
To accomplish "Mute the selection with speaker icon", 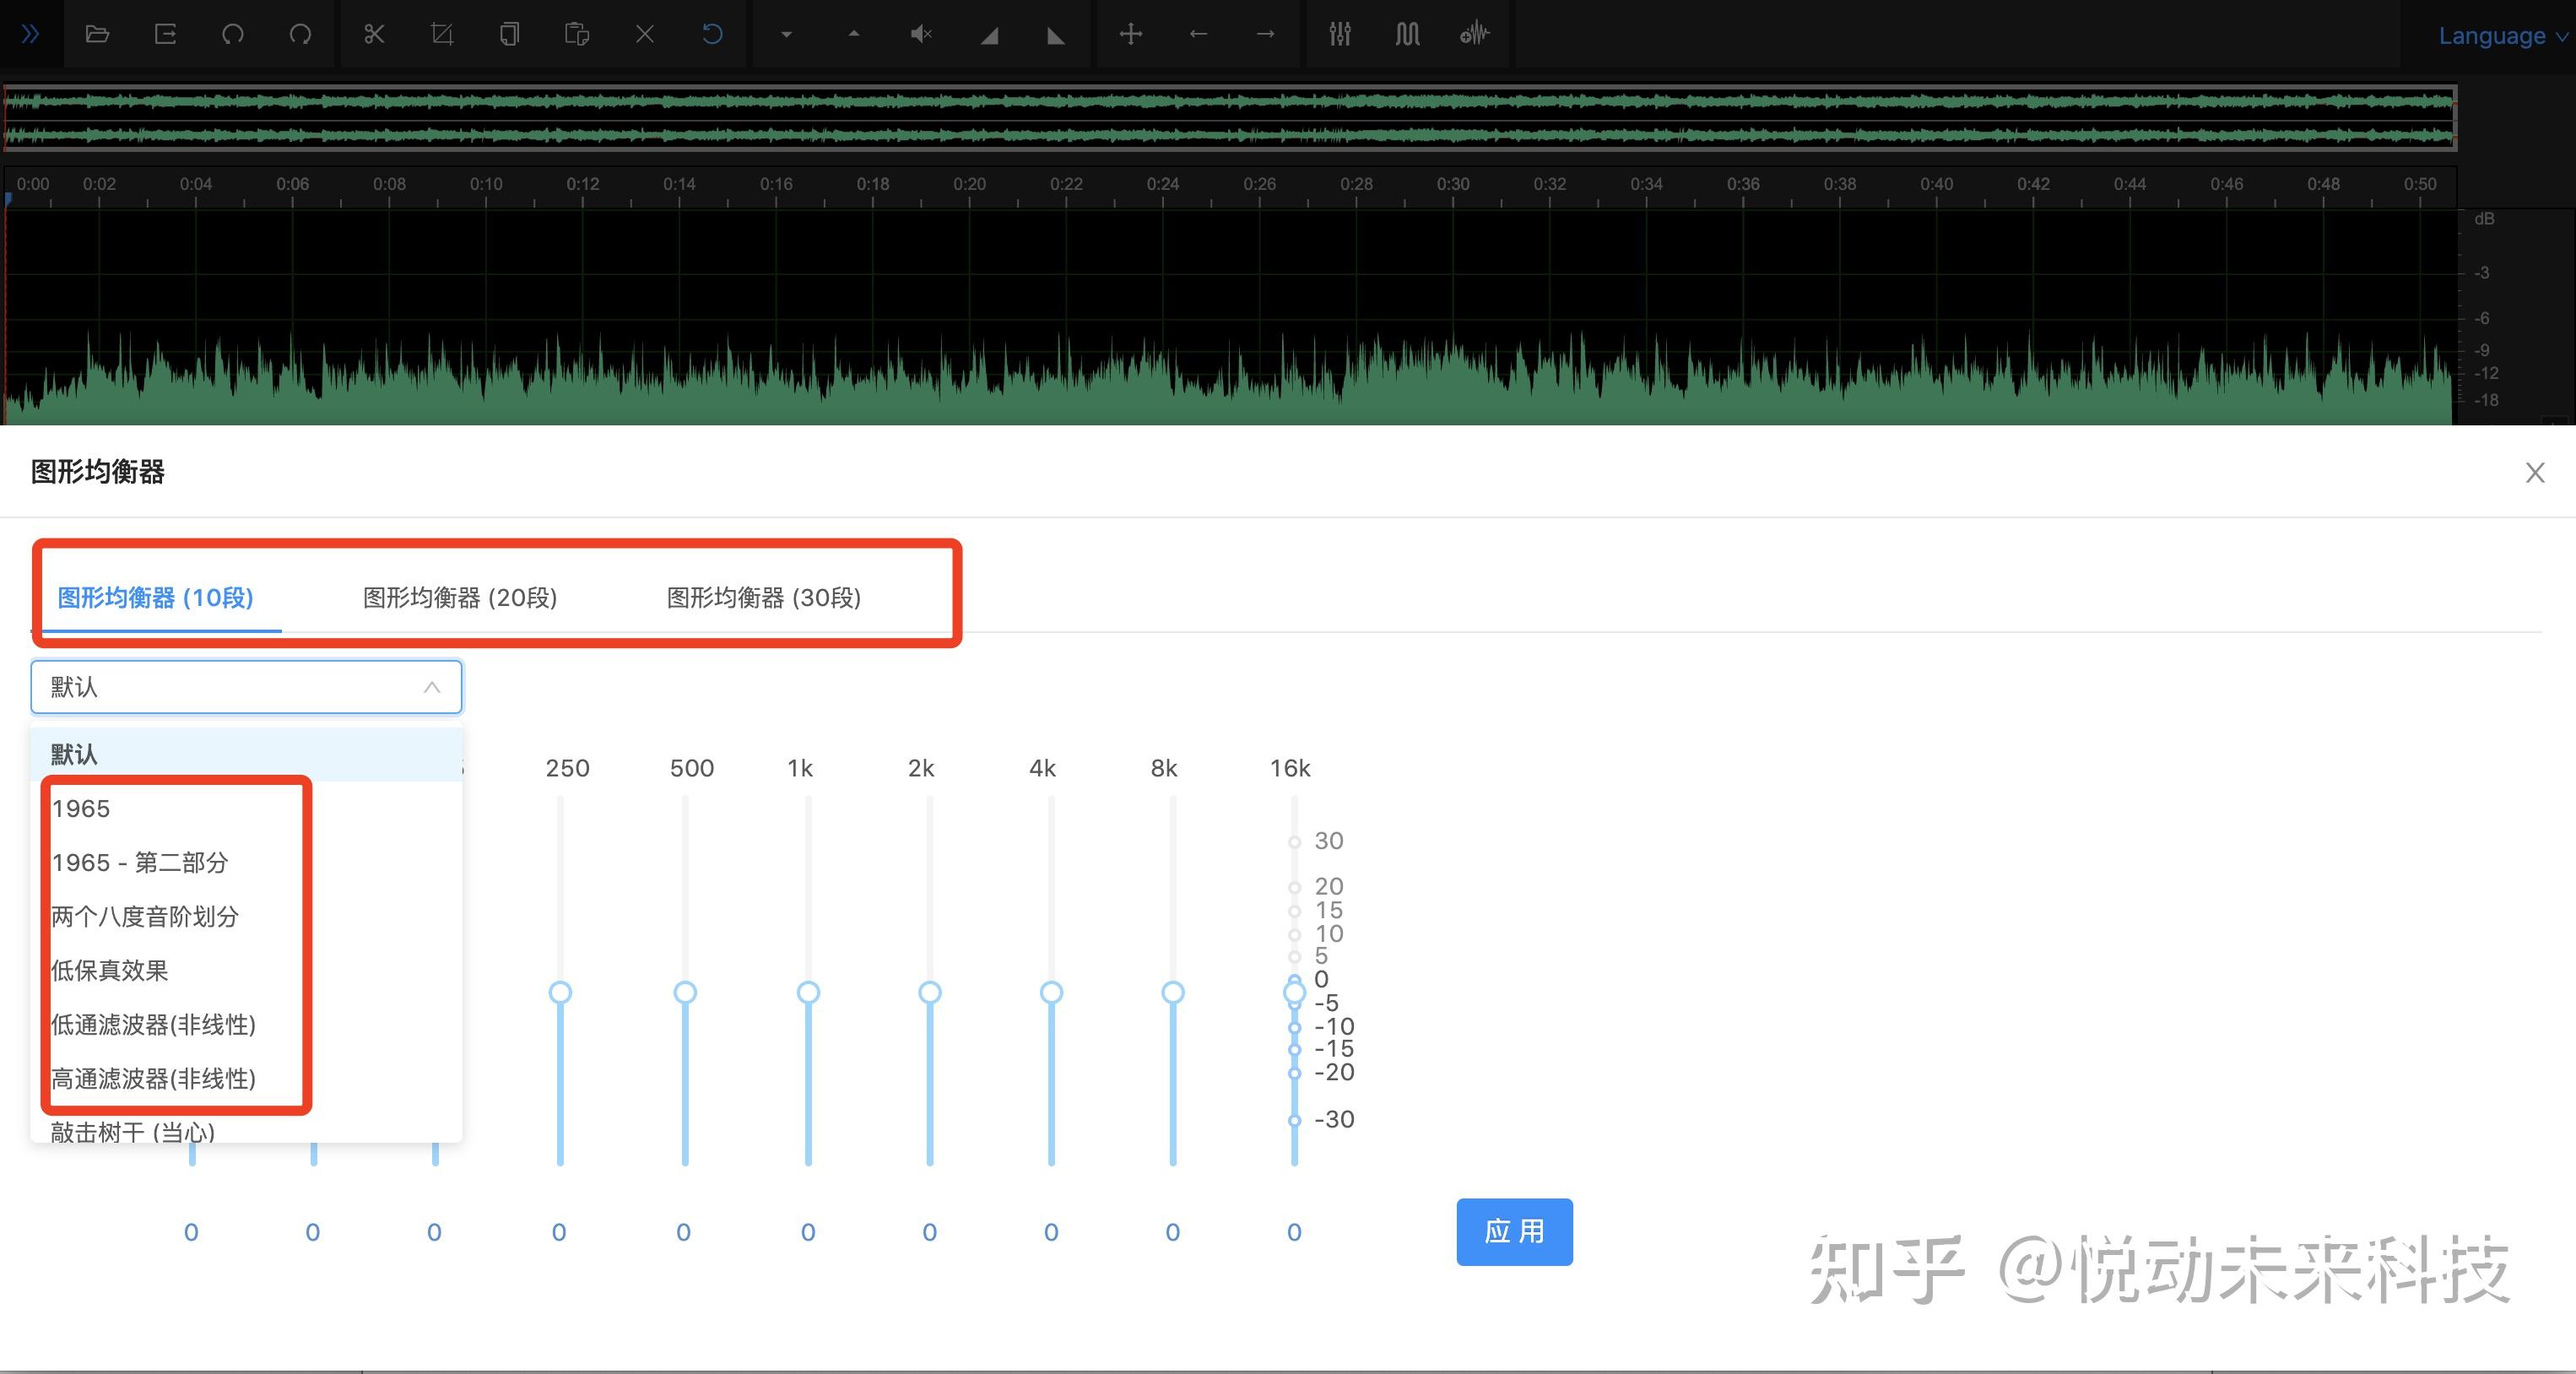I will pyautogui.click(x=921, y=34).
